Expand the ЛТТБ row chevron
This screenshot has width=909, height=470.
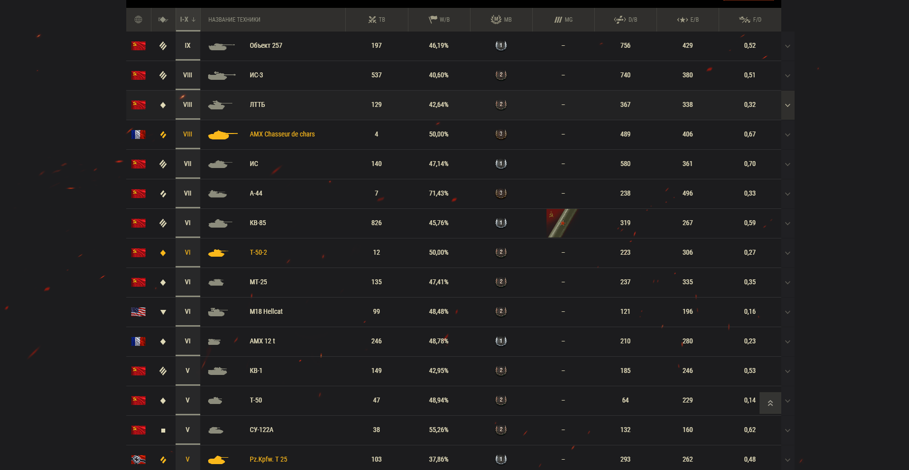pos(788,105)
